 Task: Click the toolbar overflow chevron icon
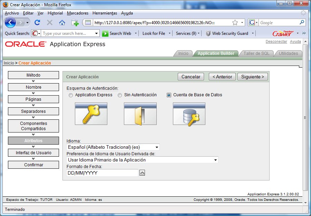tap(304, 33)
